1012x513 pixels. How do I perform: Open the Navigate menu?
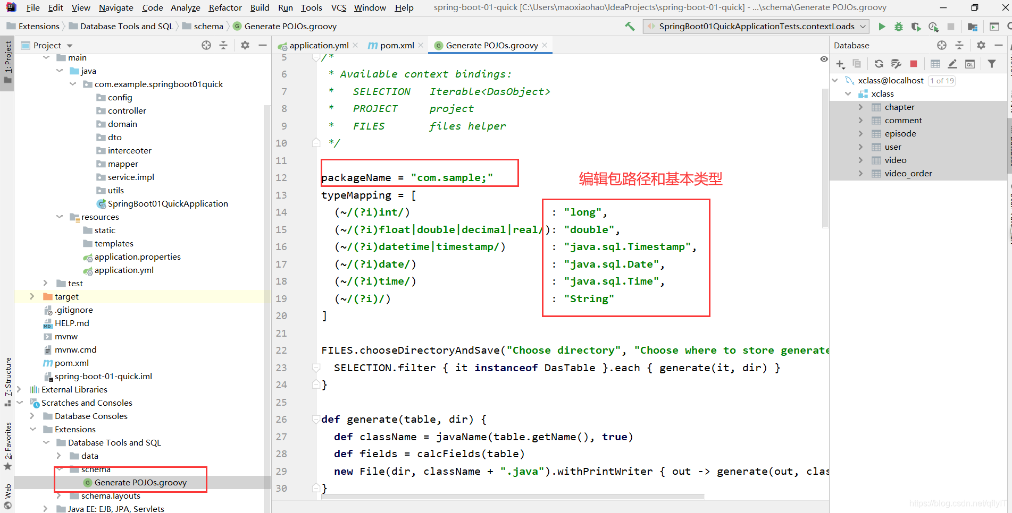pos(116,7)
